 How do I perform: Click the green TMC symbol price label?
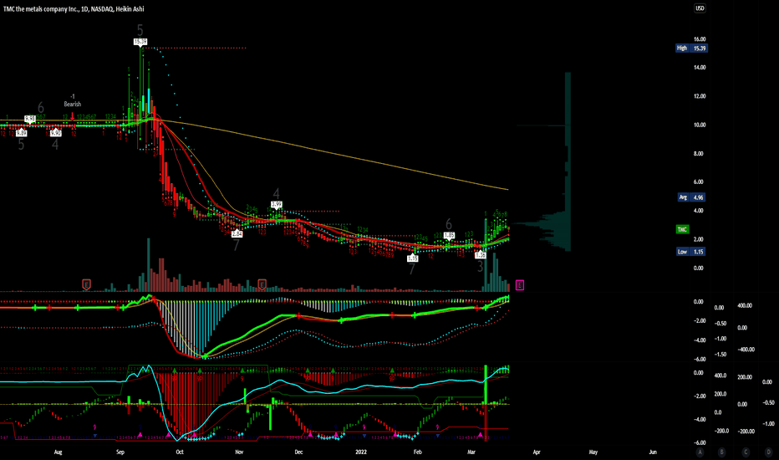(682, 229)
